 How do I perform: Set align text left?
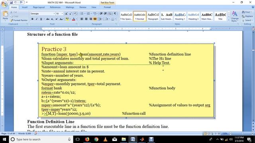(82, 19)
